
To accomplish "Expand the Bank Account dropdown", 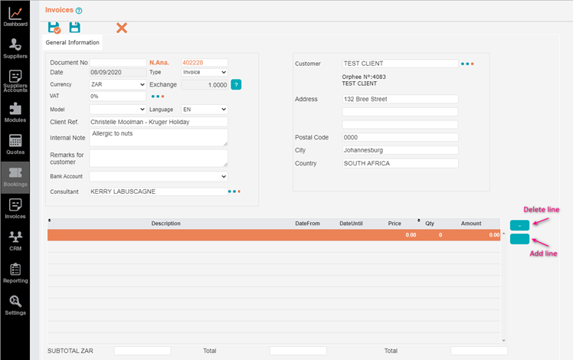I will [159, 176].
